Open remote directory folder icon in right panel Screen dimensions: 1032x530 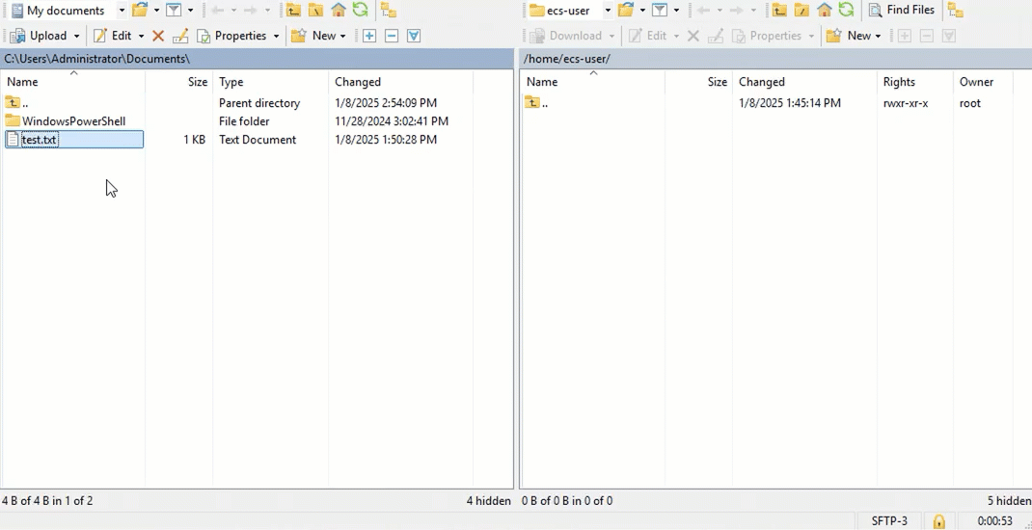pos(626,10)
